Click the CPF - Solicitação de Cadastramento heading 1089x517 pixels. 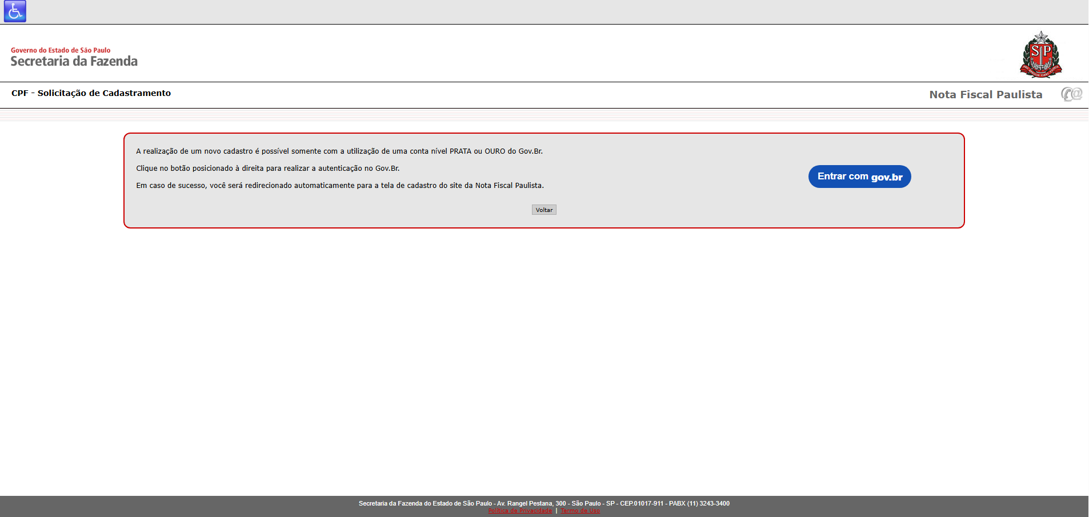click(x=91, y=93)
